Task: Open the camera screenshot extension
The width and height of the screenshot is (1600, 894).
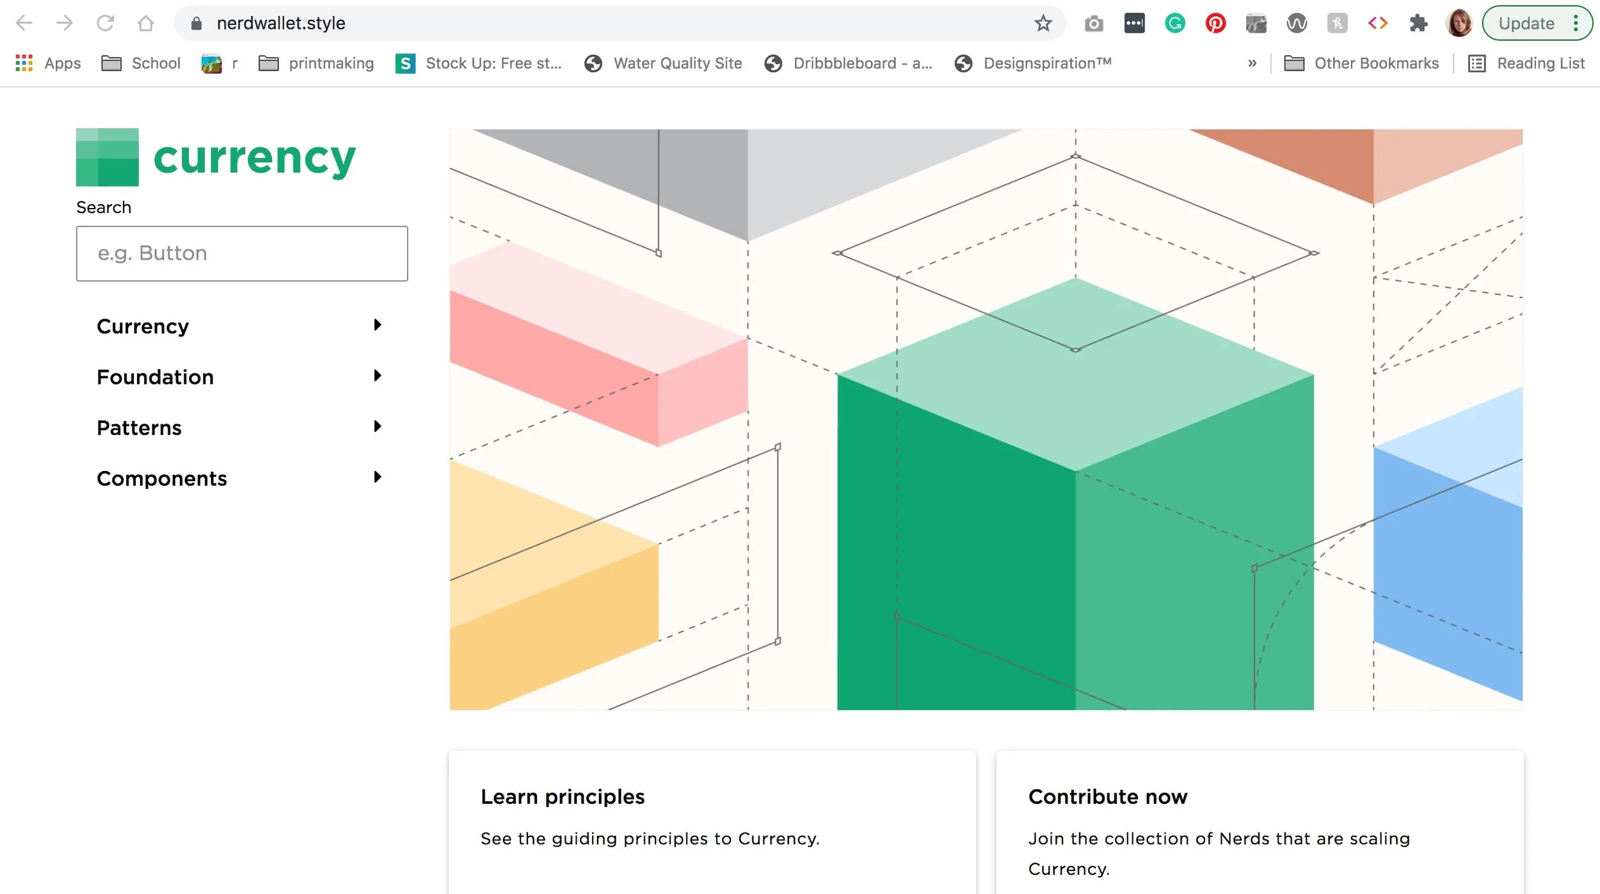Action: click(1094, 24)
